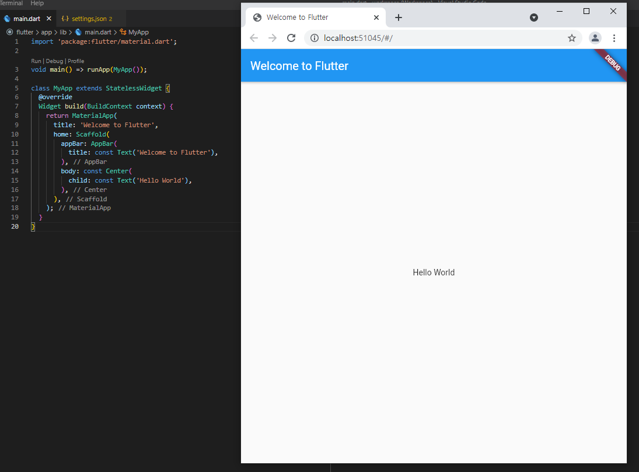Click the @override annotation on line 6
The image size is (639, 472).
click(x=55, y=97)
